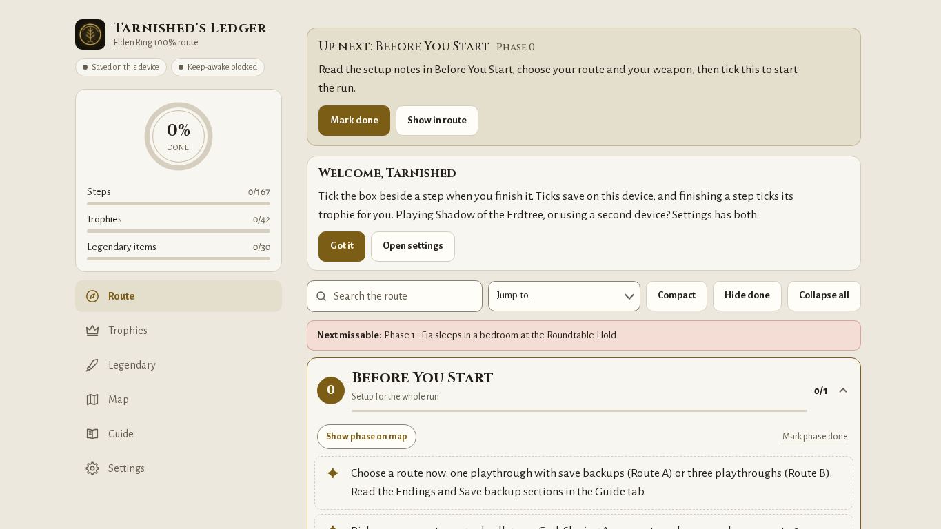Switch to the Trophies tab
Viewport: 941px width, 529px height.
[179, 331]
